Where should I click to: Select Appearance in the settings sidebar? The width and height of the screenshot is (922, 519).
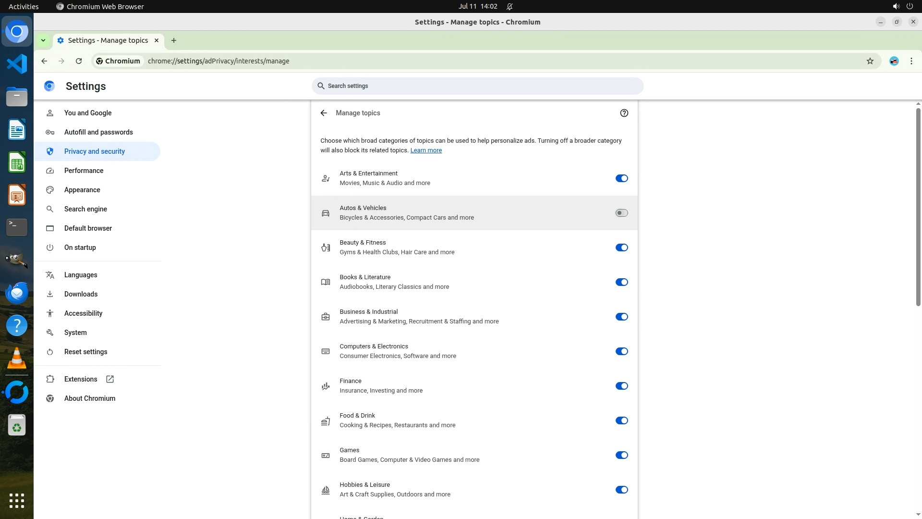tap(82, 190)
